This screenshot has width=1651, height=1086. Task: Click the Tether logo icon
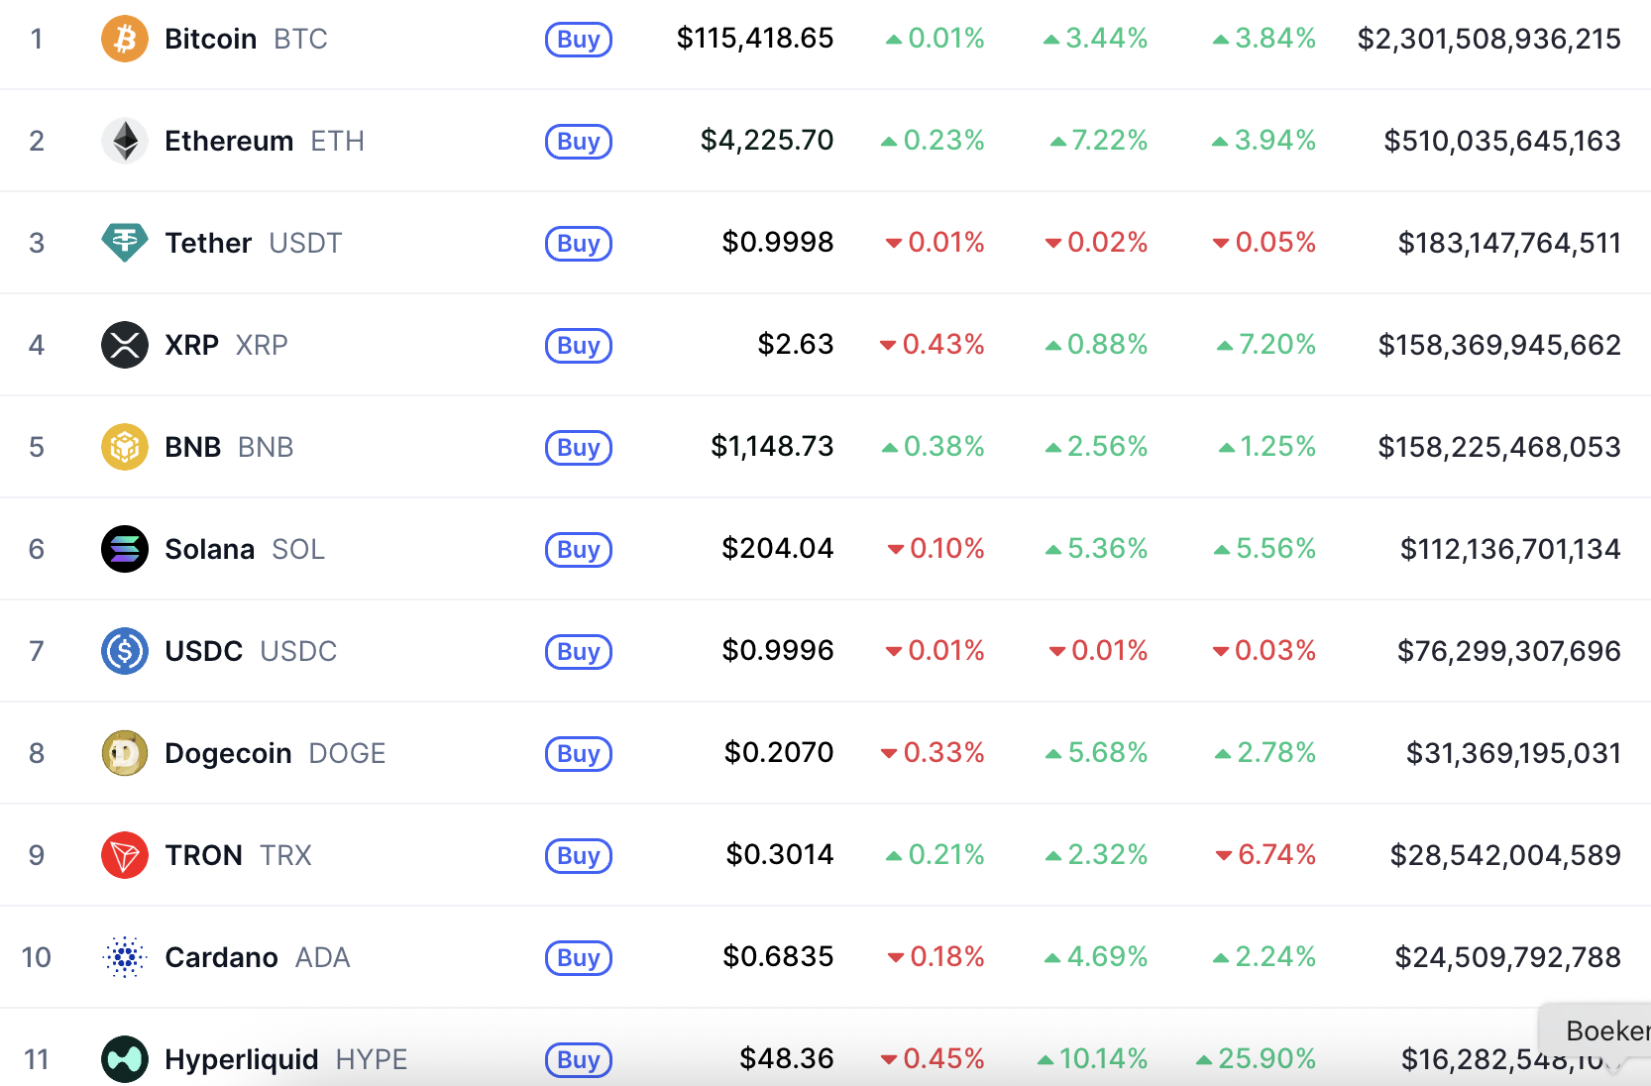coord(125,243)
